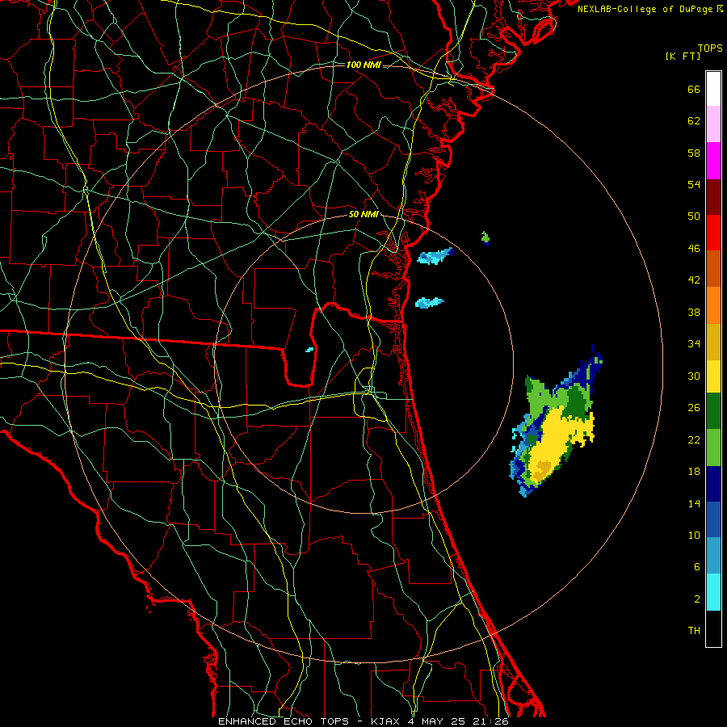Click the 21:26 timestamp
Image resolution: width=727 pixels, height=727 pixels.
point(491,721)
